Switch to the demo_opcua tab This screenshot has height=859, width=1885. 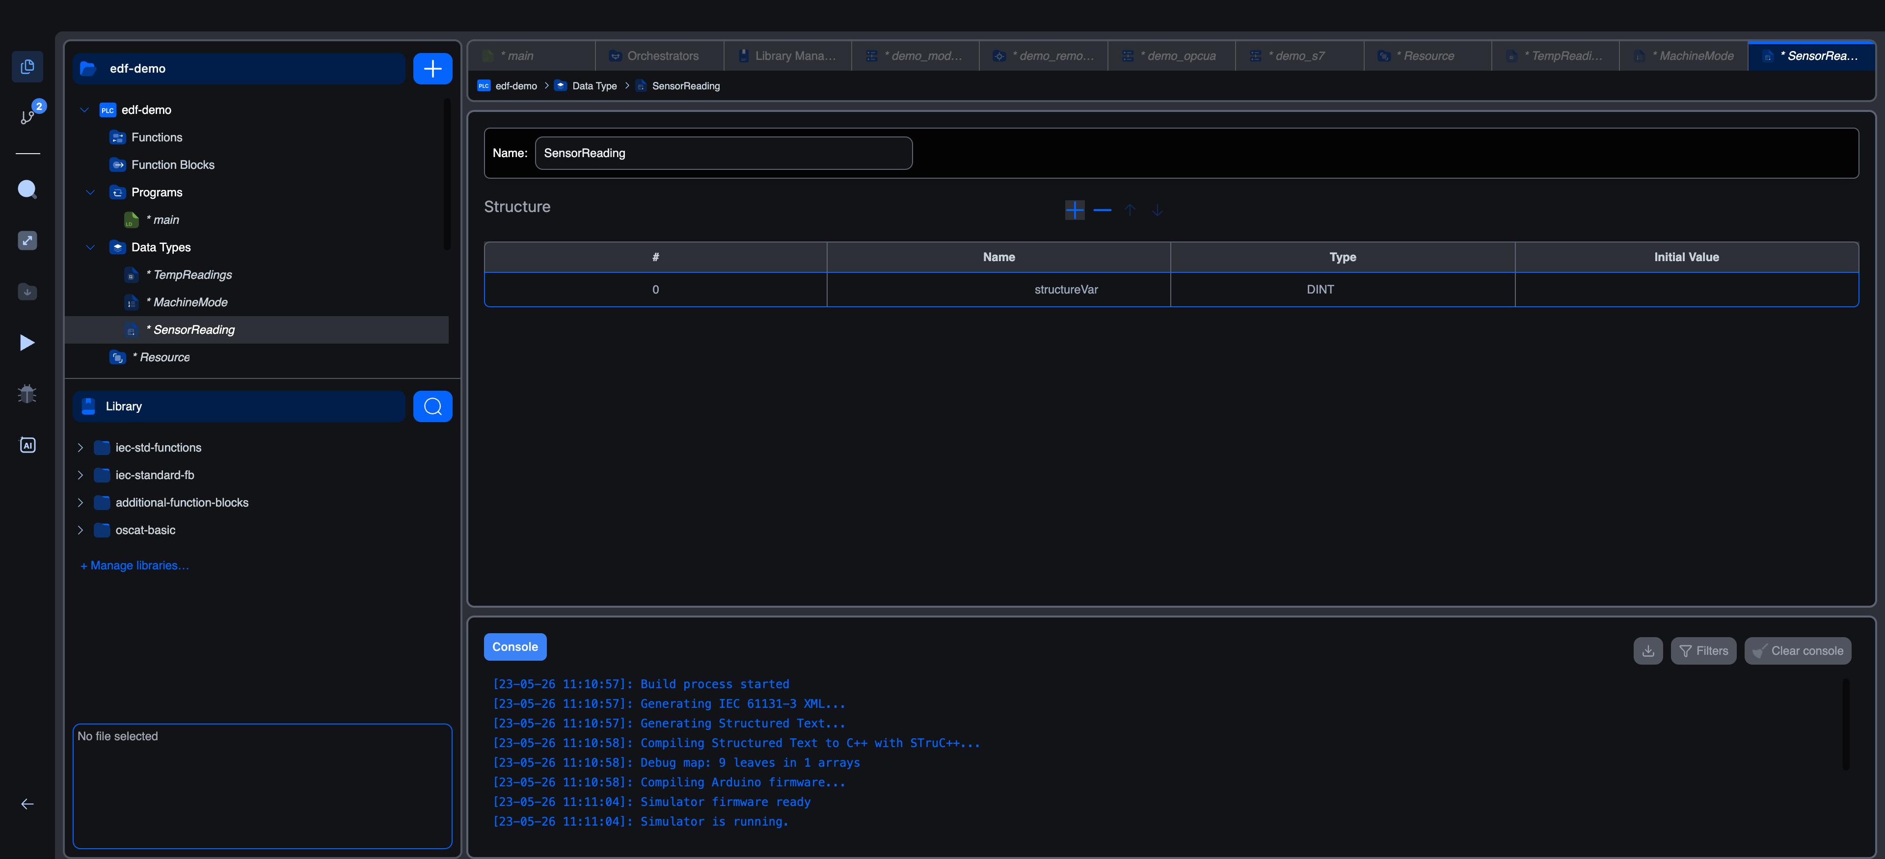[1172, 55]
